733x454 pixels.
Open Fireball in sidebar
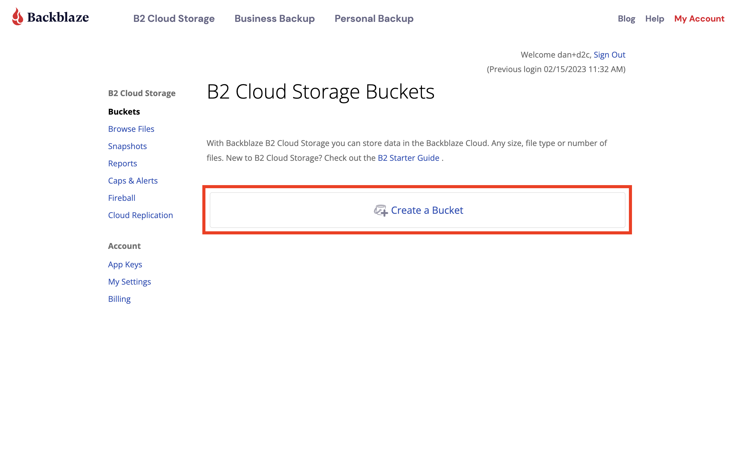pyautogui.click(x=122, y=198)
